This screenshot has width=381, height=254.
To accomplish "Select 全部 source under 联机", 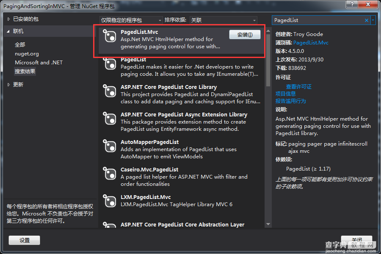I will pyautogui.click(x=20, y=45).
